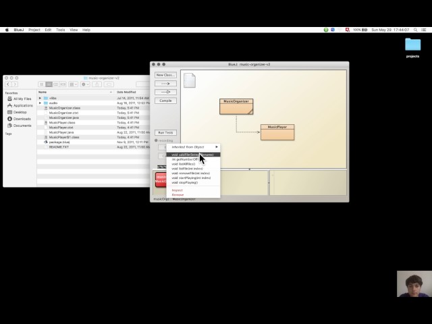Click the blue round menu bar status icon
The image size is (432, 324).
click(x=333, y=30)
